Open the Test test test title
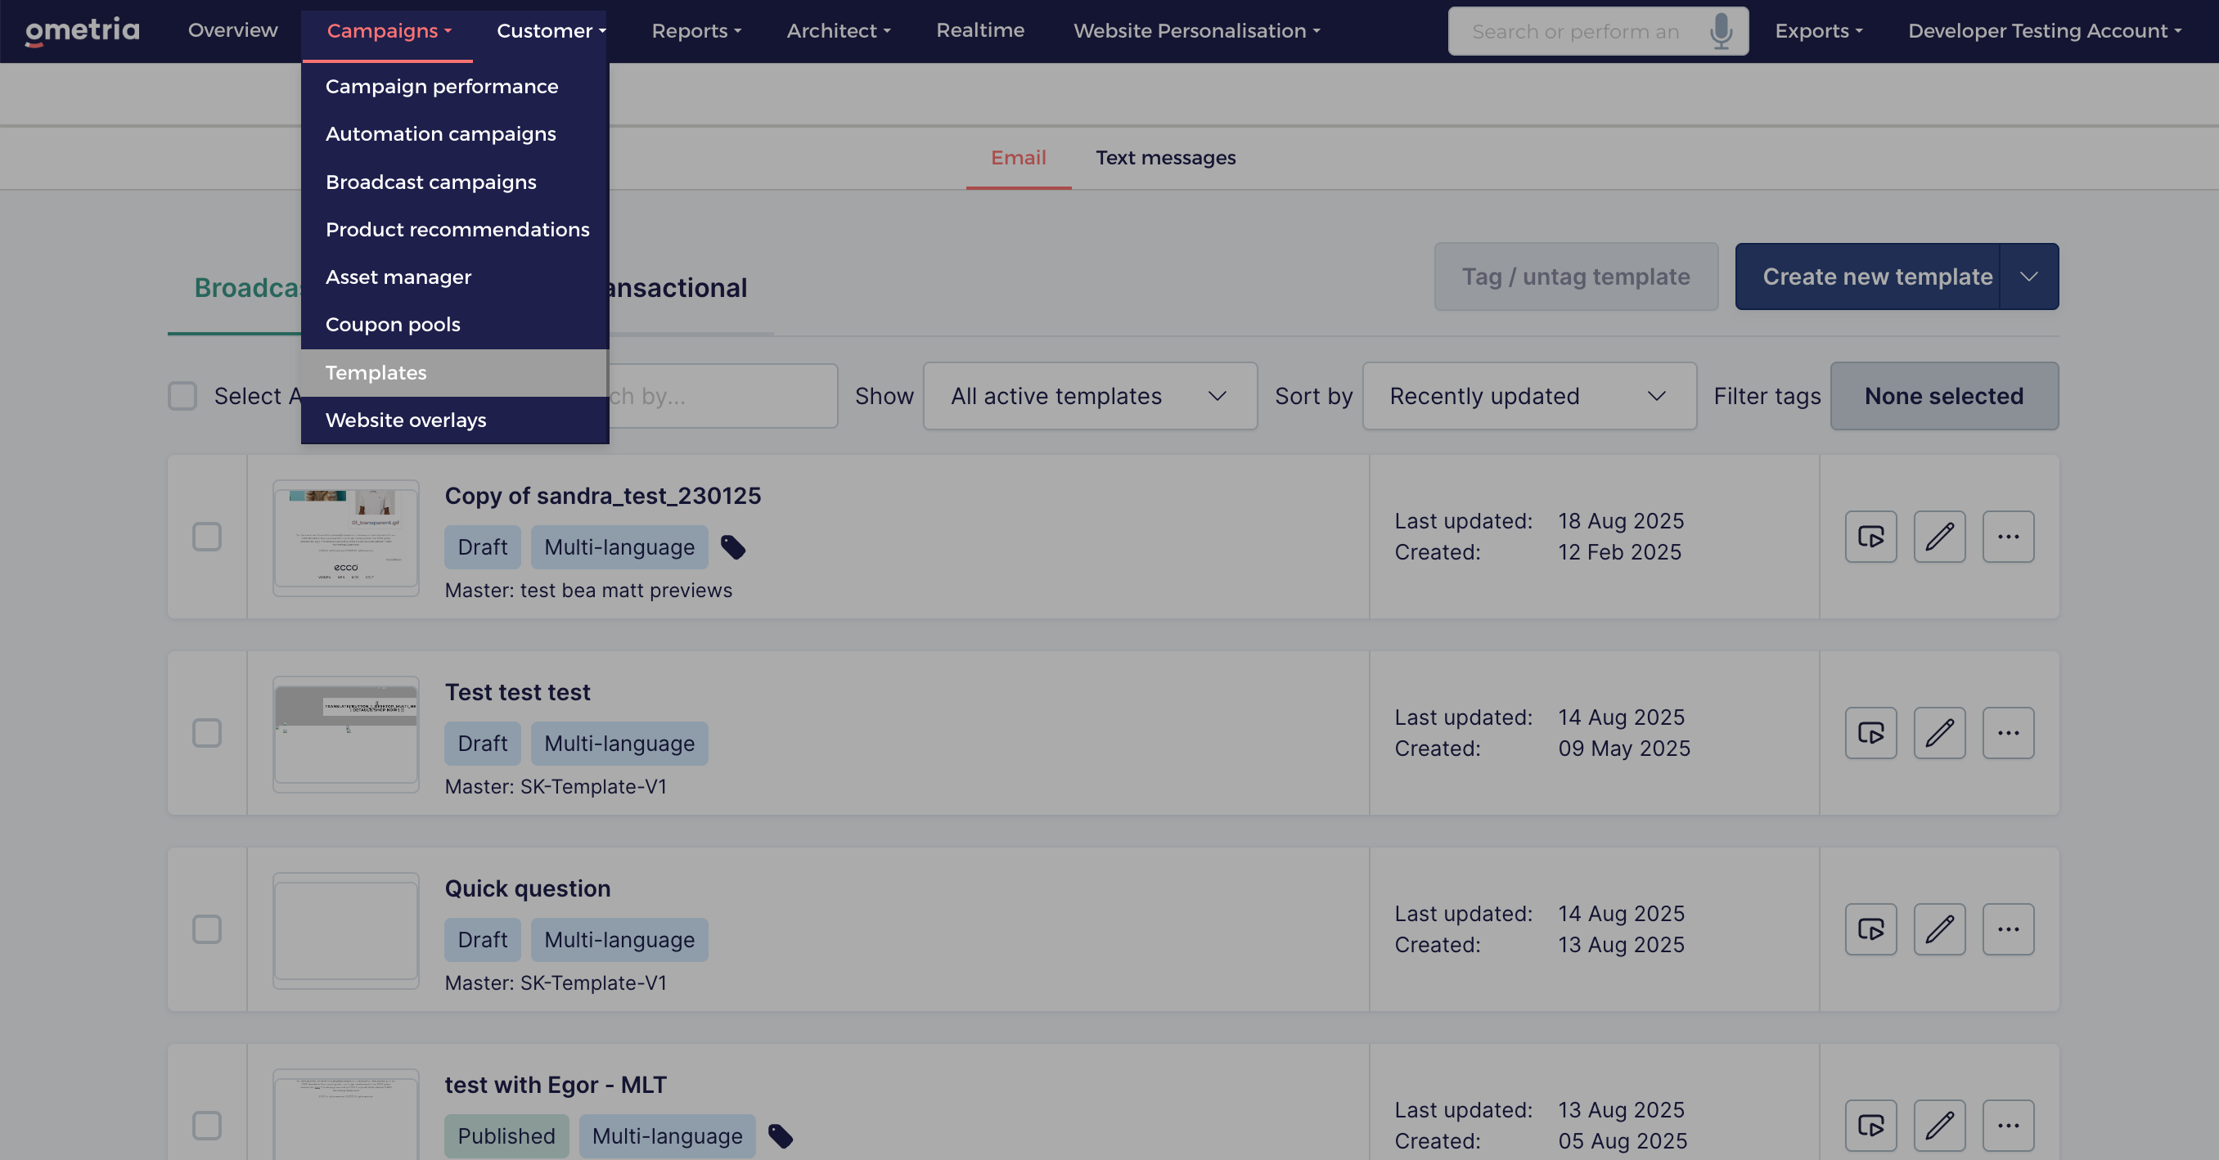Viewport: 2219px width, 1160px height. point(518,692)
